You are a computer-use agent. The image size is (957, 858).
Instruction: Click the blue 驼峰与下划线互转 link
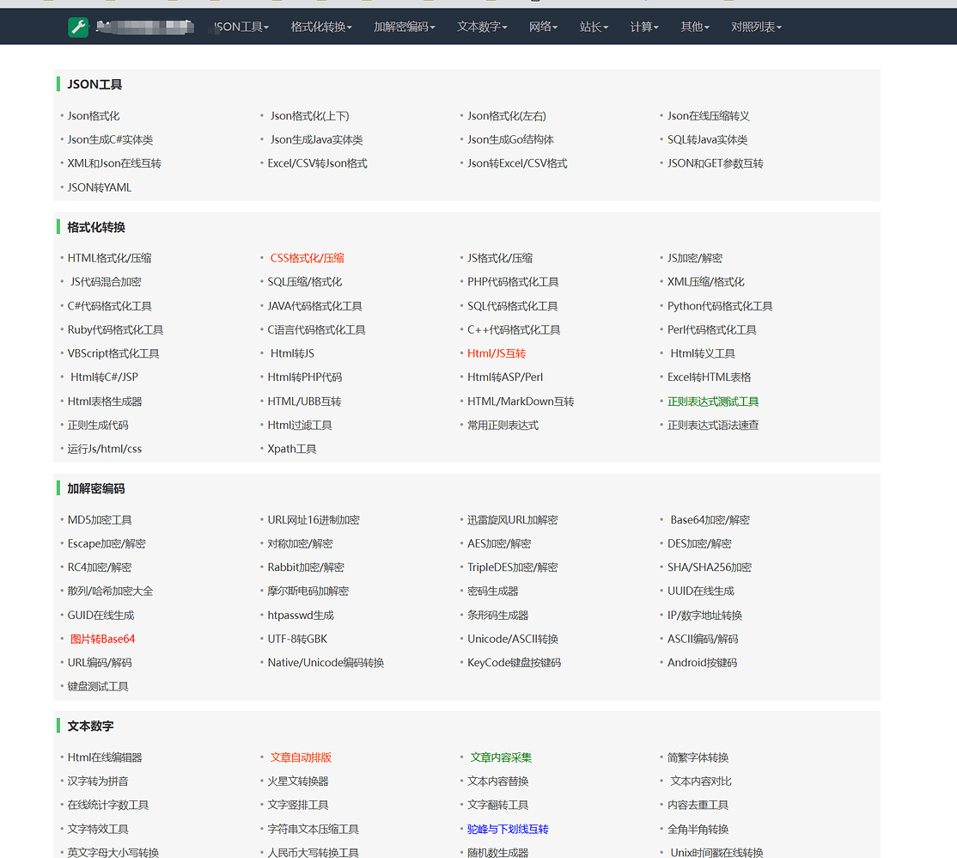coord(508,830)
